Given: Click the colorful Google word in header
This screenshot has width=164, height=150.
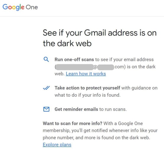Looking at the screenshot, I should point(14,7).
